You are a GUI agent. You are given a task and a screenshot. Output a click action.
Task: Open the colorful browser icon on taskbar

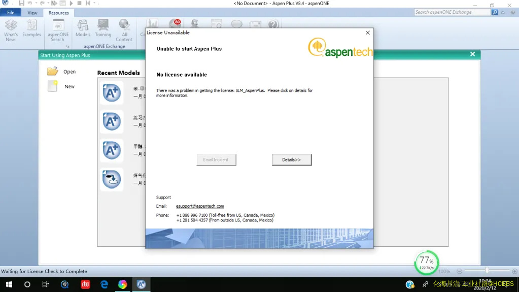click(x=122, y=284)
